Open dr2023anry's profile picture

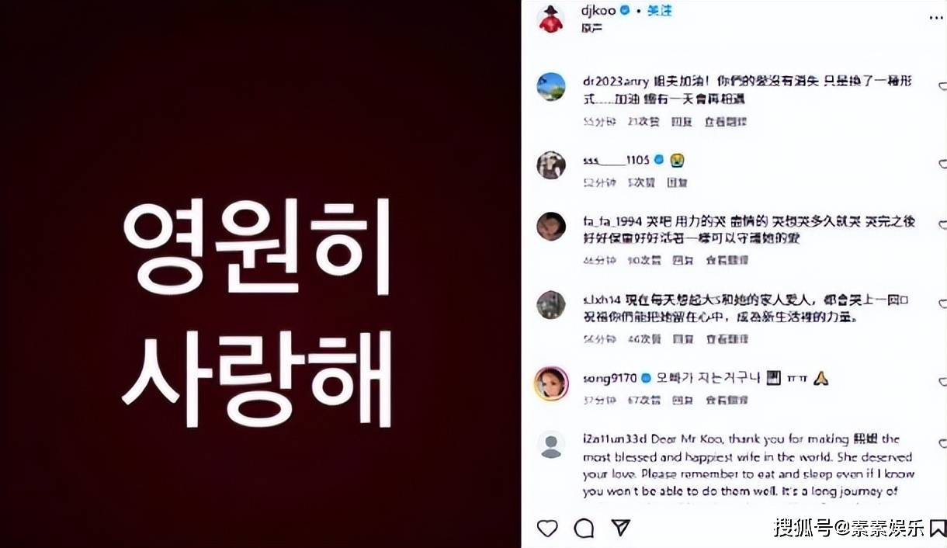coord(551,87)
